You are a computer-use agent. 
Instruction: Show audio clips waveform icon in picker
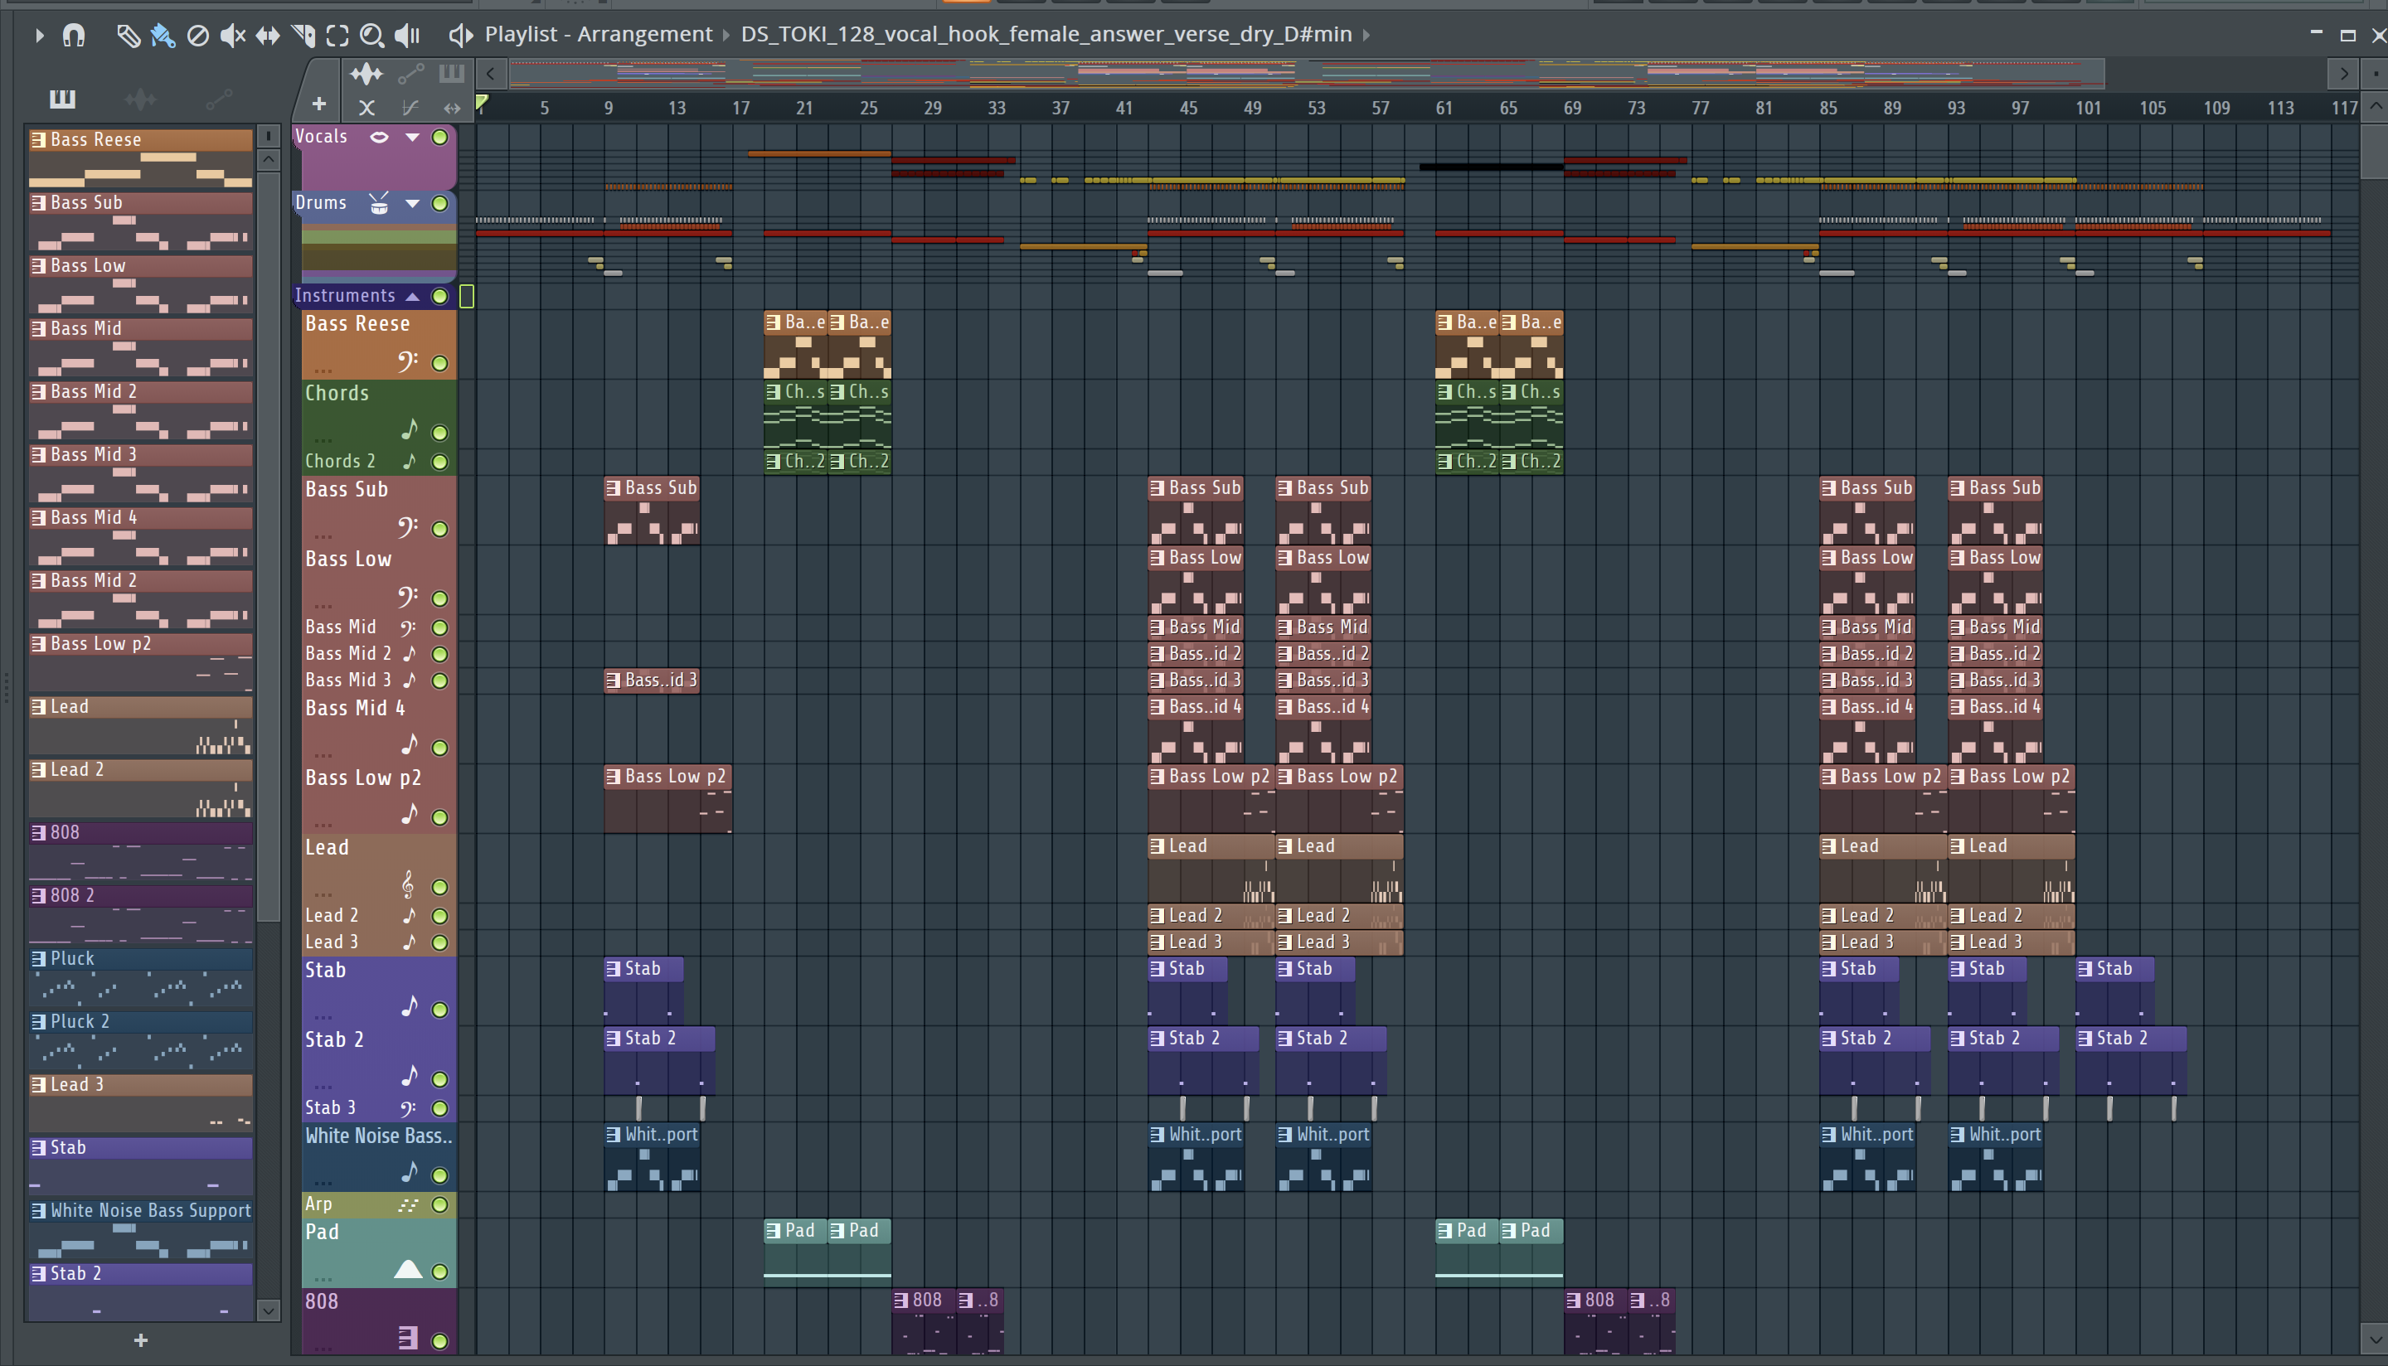point(141,98)
